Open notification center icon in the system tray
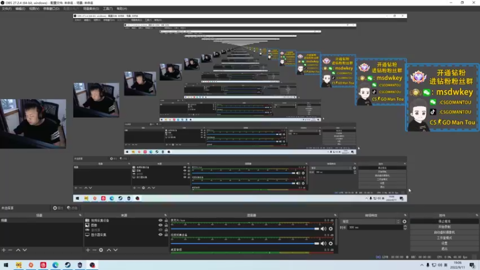This screenshot has width=480, height=270. (x=472, y=265)
